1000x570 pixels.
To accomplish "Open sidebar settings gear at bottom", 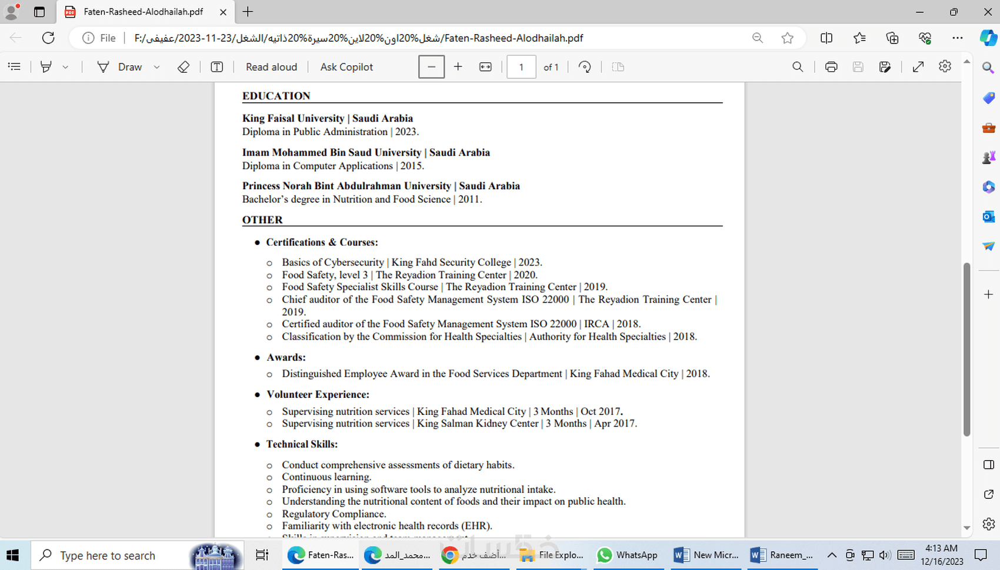I will click(988, 524).
